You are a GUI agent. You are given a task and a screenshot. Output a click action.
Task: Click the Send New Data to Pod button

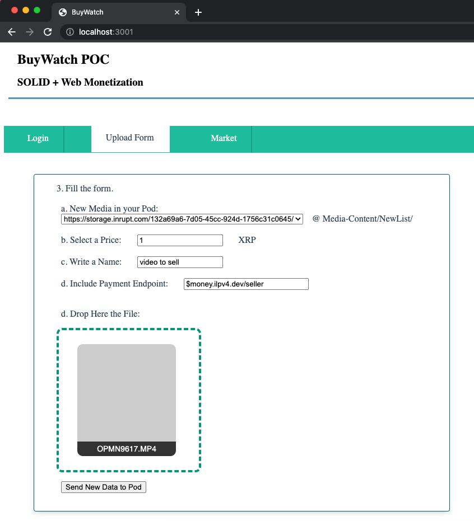tap(104, 487)
